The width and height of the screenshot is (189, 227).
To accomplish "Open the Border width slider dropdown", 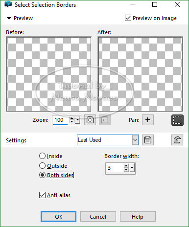I will [132, 168].
